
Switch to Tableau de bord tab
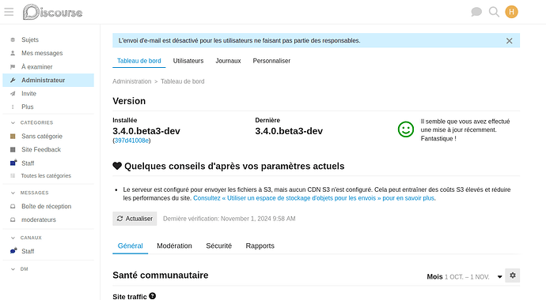139,61
